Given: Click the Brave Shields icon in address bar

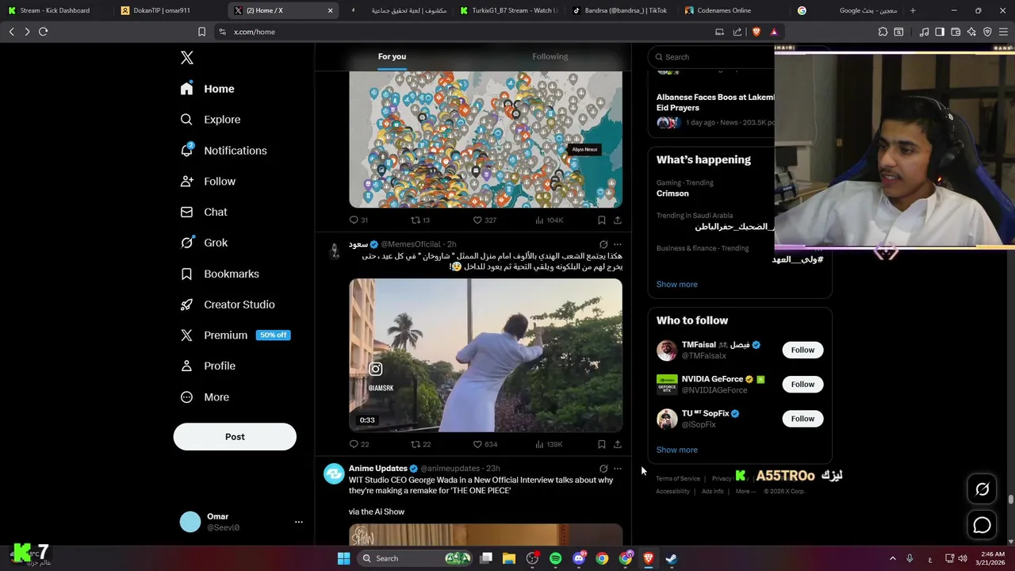Looking at the screenshot, I should (x=756, y=32).
